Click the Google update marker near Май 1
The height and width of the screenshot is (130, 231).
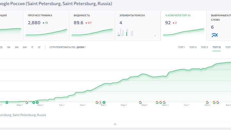pyautogui.click(x=141, y=102)
